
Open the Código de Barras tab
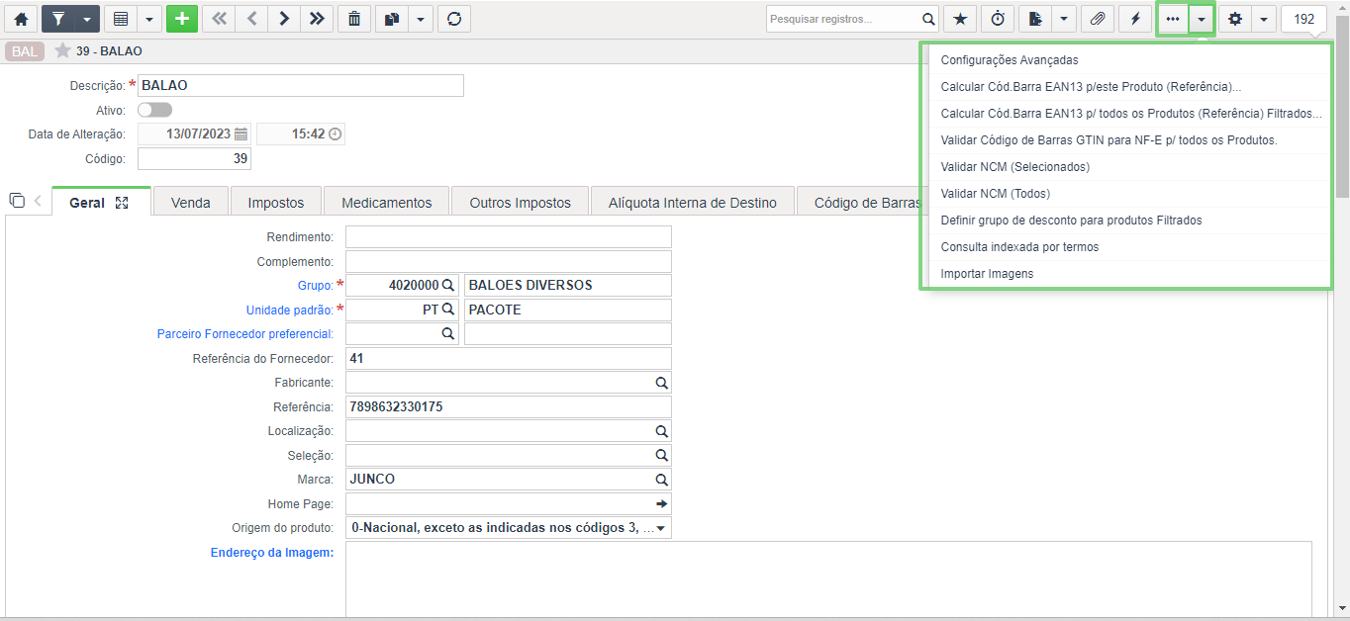859,202
